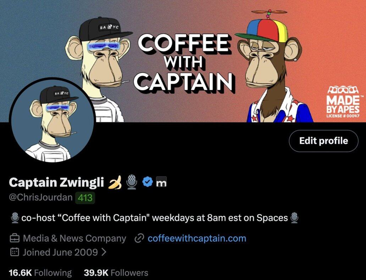Click the link chain icon before the website
The width and height of the screenshot is (366, 280).
click(x=139, y=238)
